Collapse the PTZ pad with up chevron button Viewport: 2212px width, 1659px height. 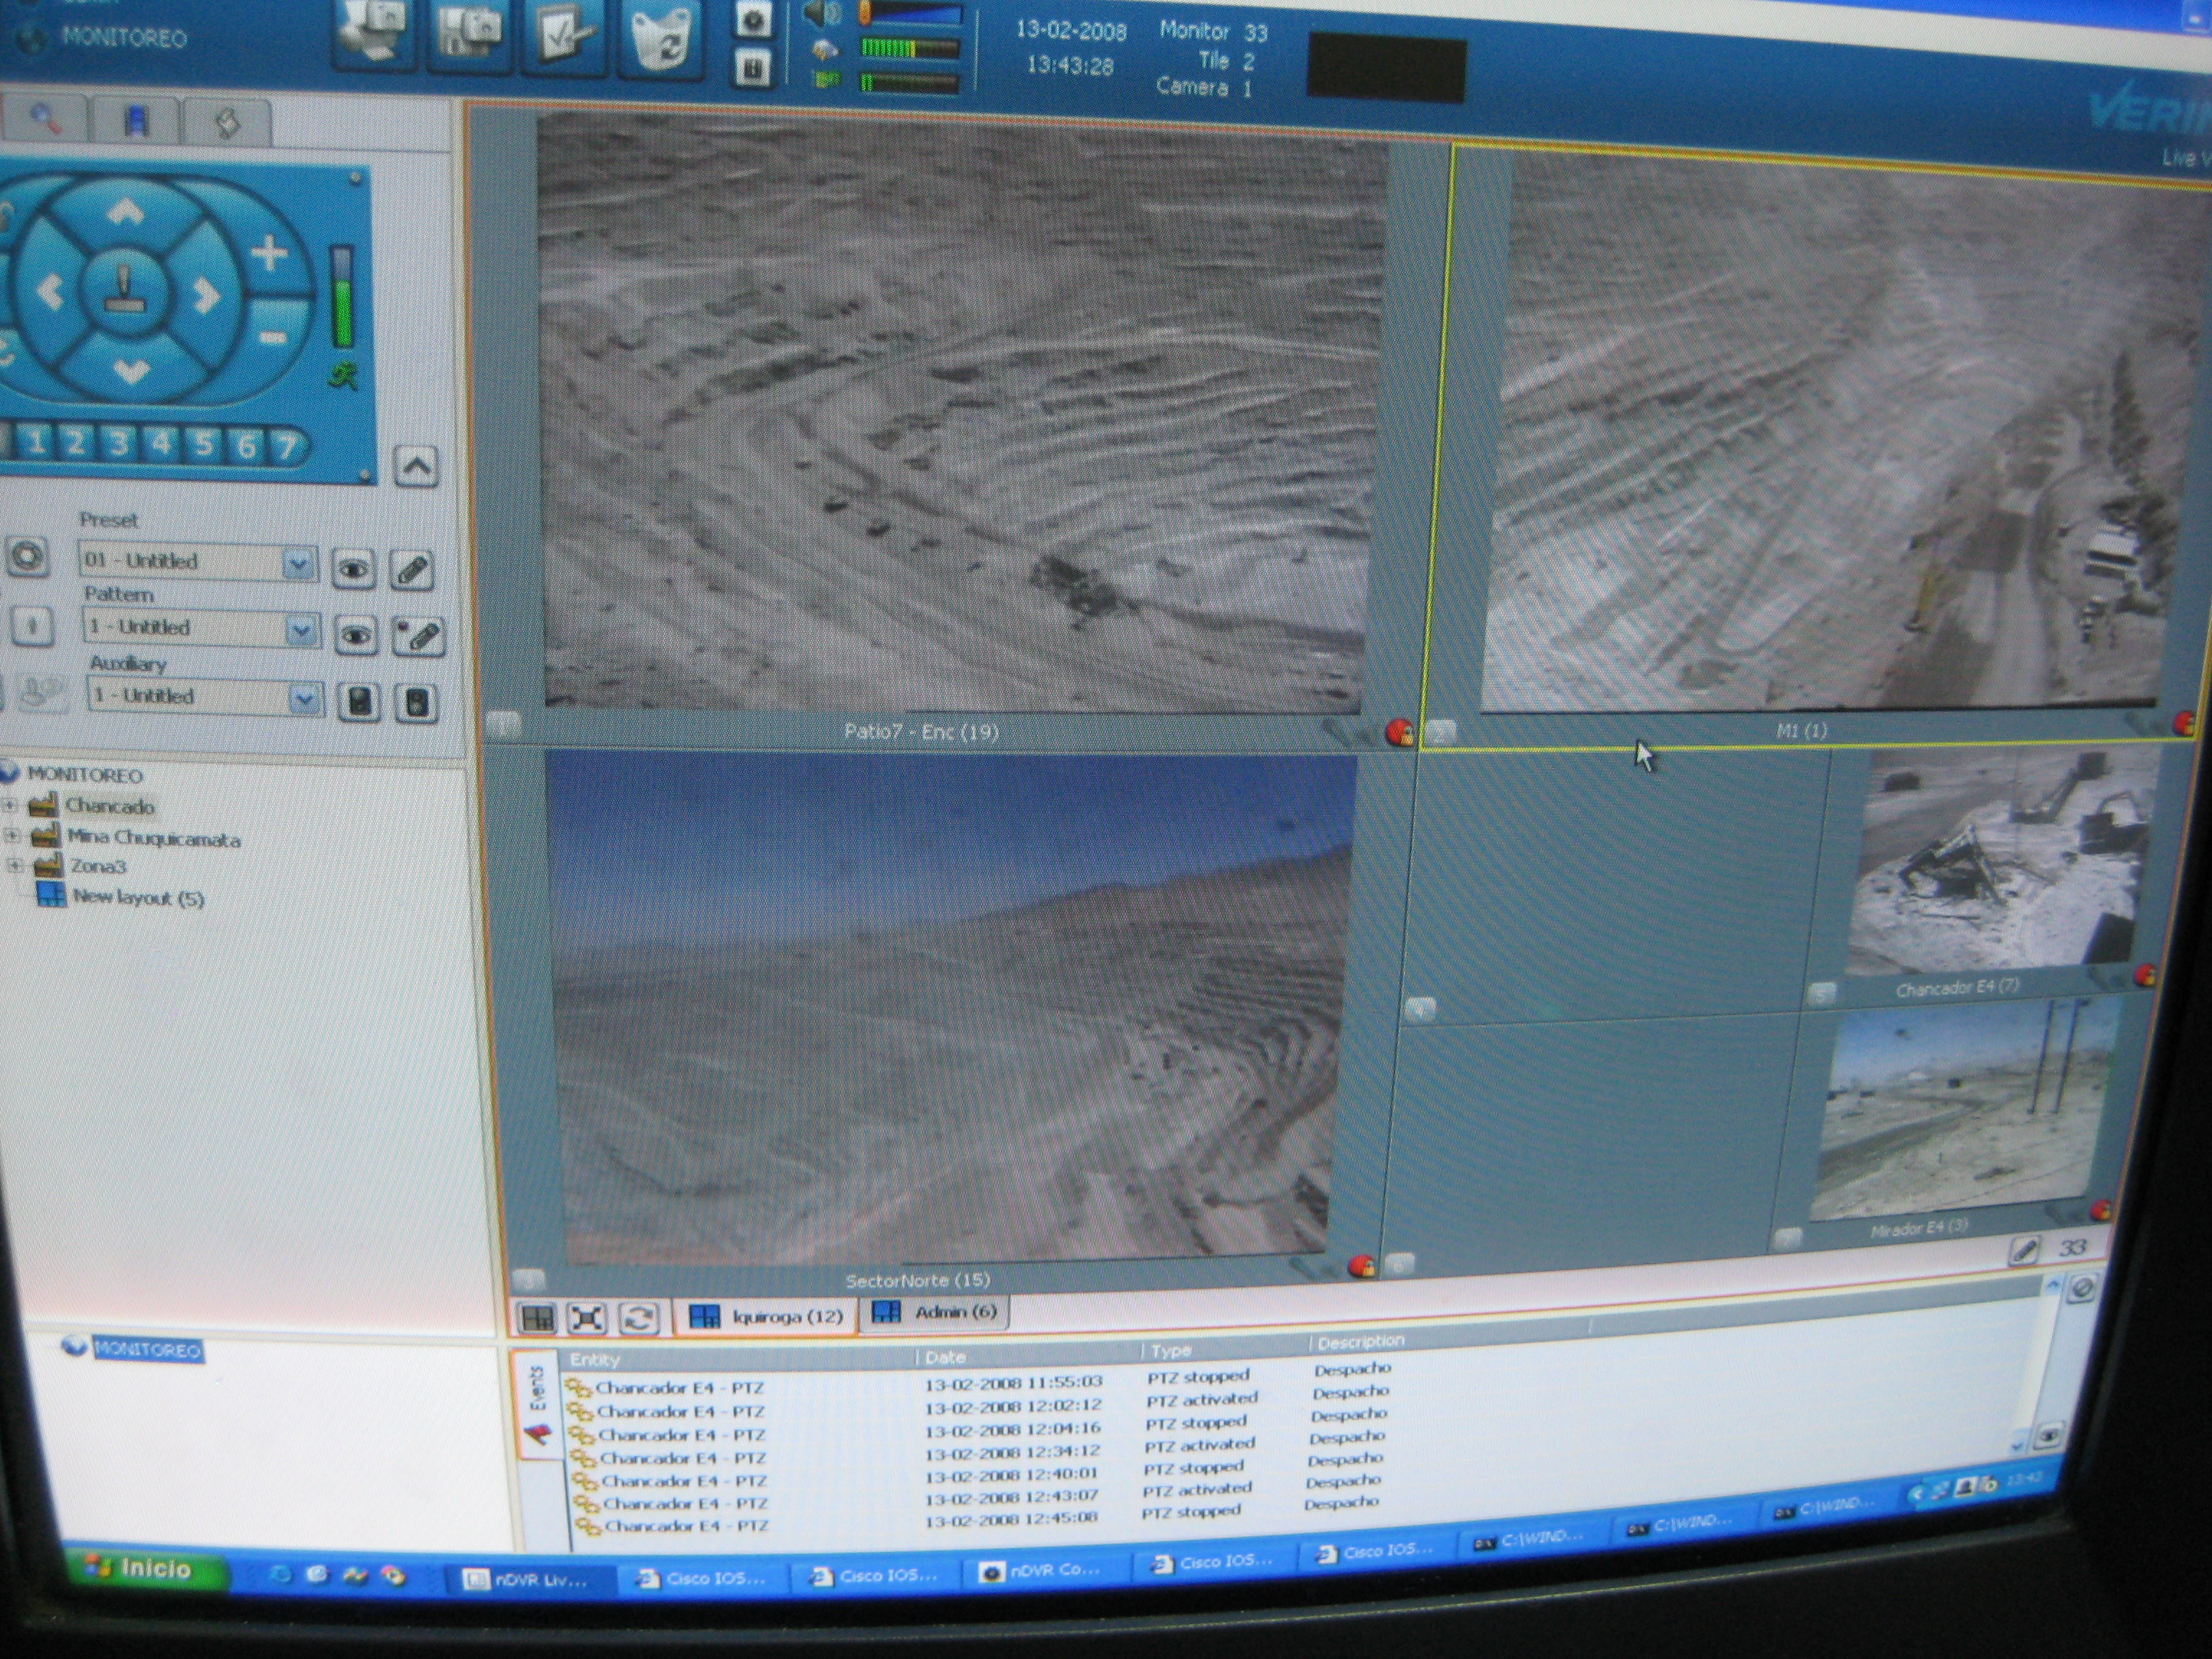tap(416, 466)
